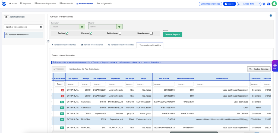Click the Ver / Ocultar Columna button

tap(259, 69)
